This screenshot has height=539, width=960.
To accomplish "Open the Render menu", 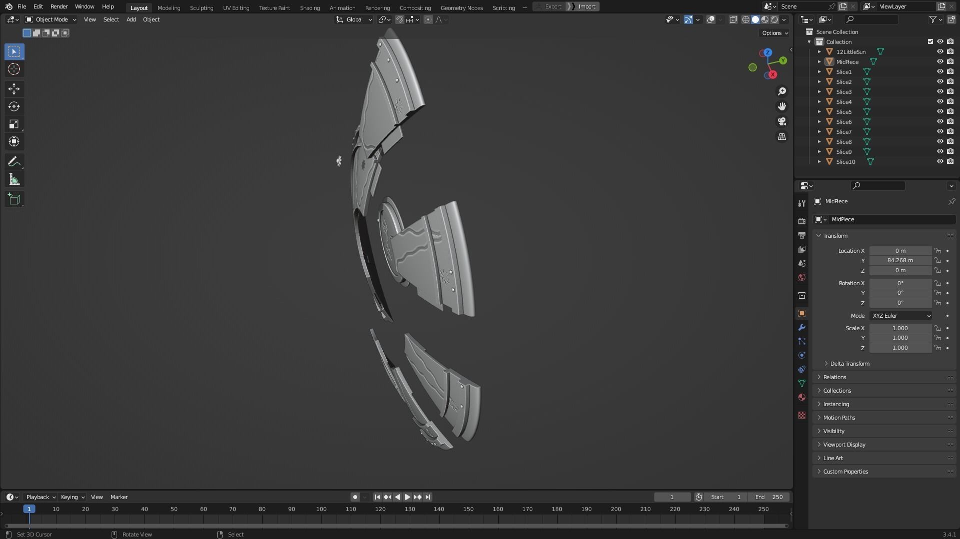I will (x=59, y=6).
